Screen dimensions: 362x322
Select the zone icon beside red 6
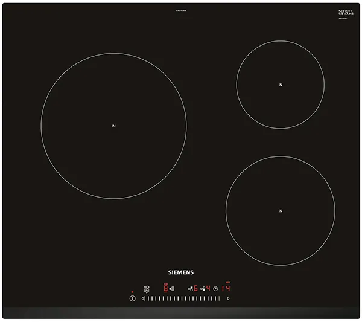[x=191, y=289]
